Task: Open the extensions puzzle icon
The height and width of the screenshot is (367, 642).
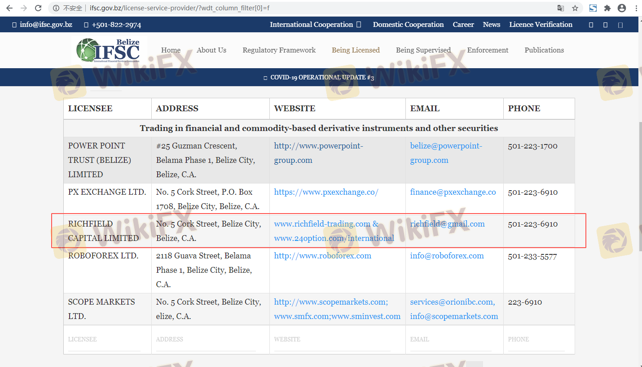Action: [607, 8]
